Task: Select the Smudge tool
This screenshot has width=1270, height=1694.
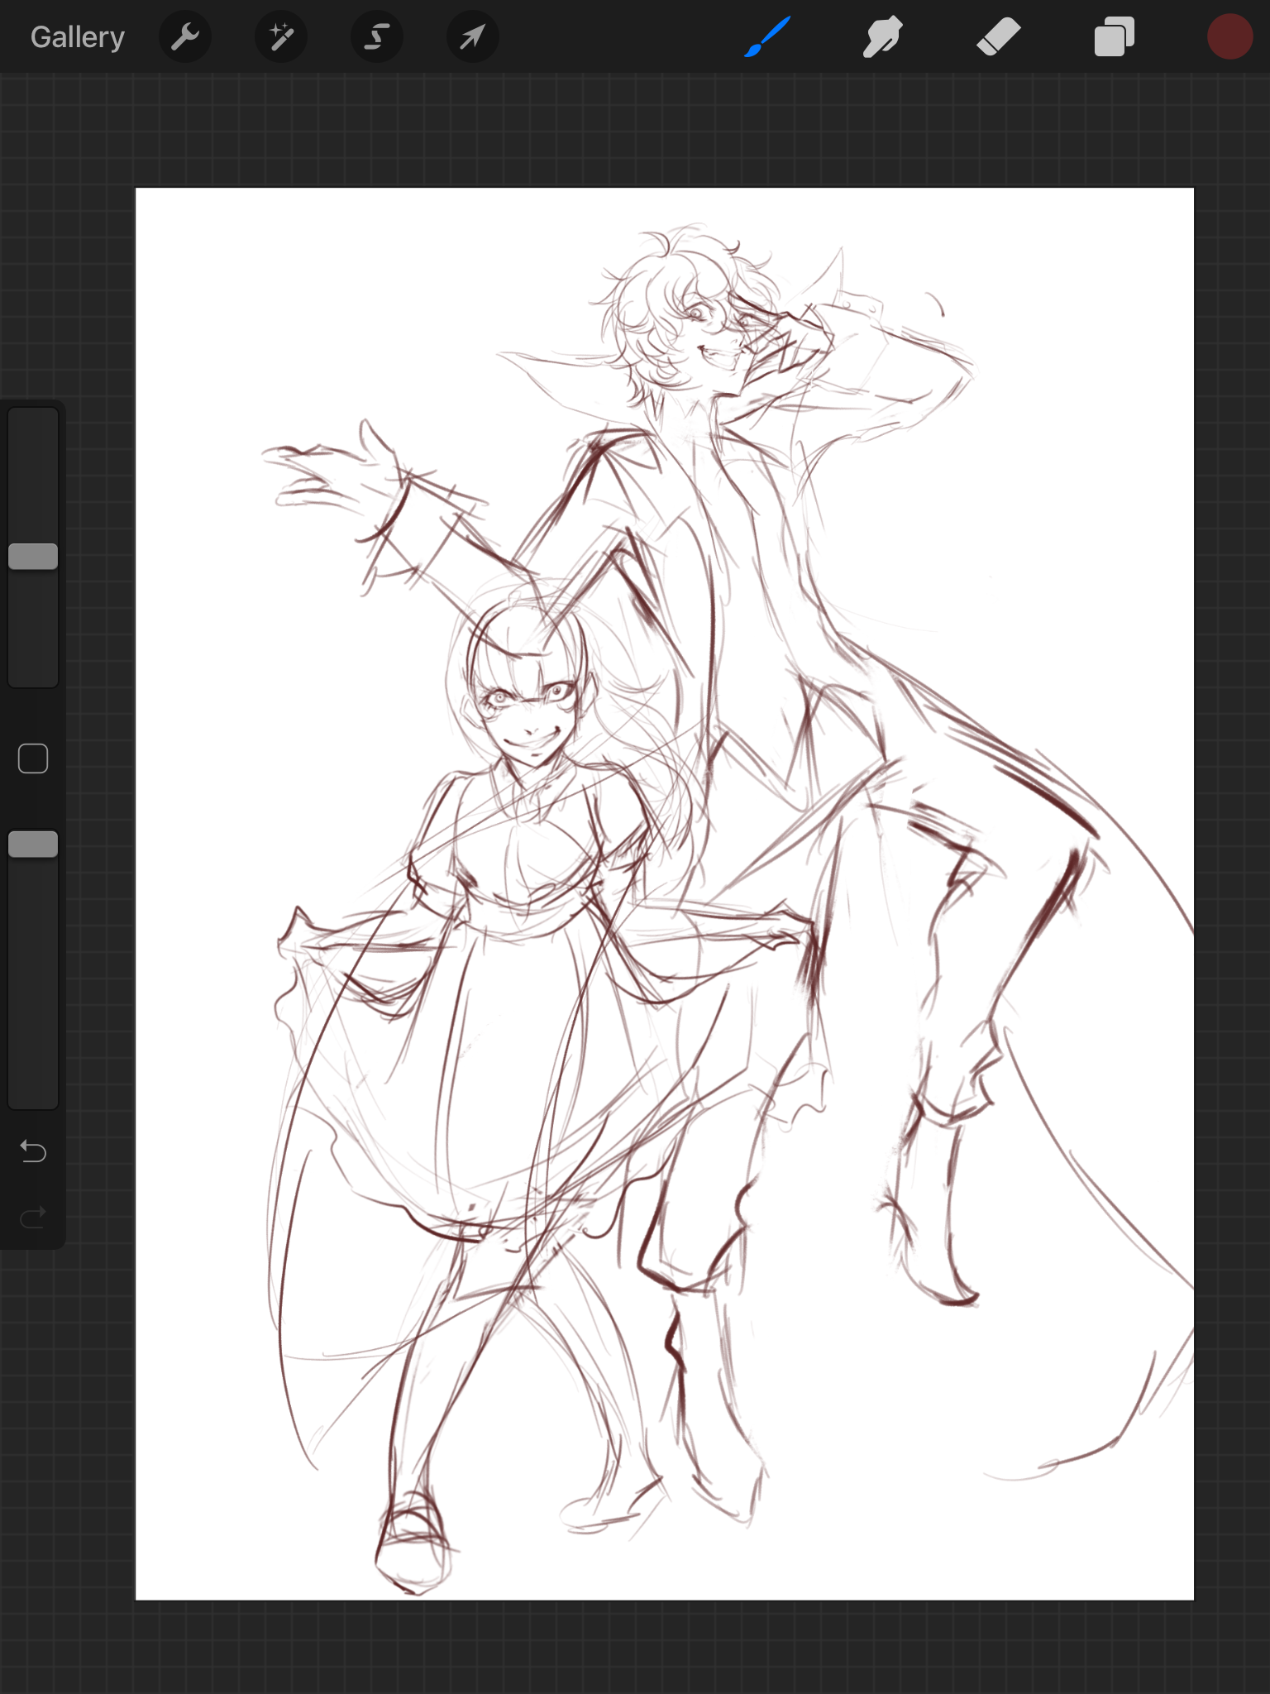Action: coord(882,37)
